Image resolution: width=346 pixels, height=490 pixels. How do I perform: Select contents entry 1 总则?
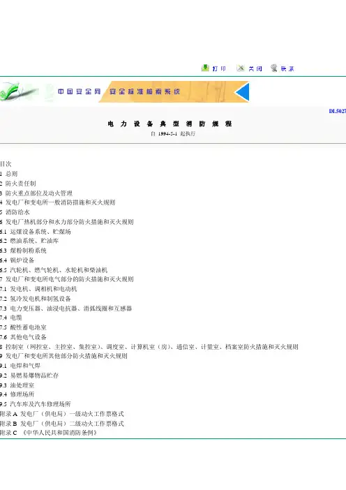click(x=9, y=174)
